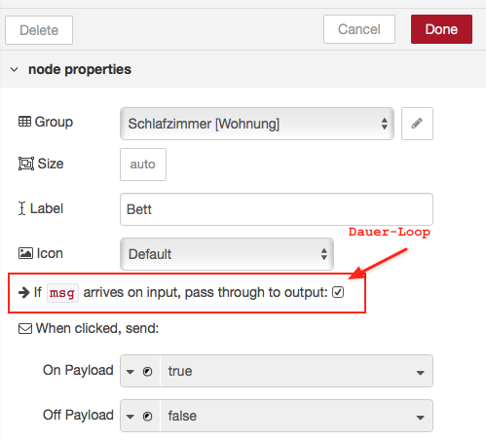Collapse the node properties section
Screen dimensions: 486x441
click(x=14, y=69)
